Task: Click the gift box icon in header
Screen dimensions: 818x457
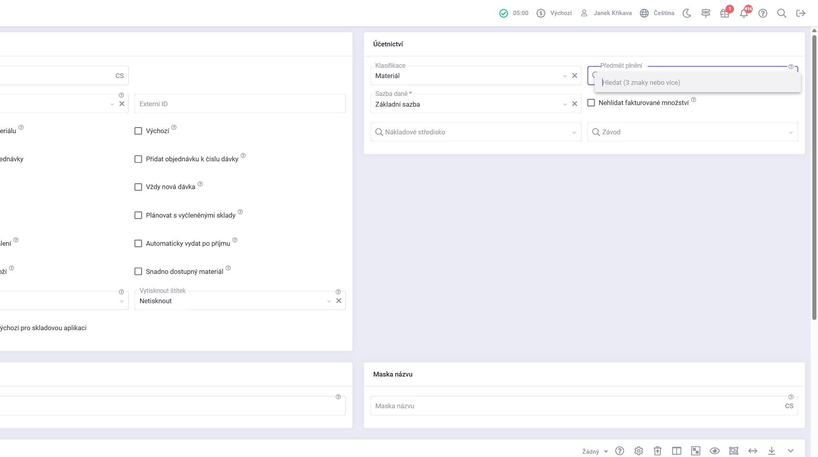Action: 725,13
